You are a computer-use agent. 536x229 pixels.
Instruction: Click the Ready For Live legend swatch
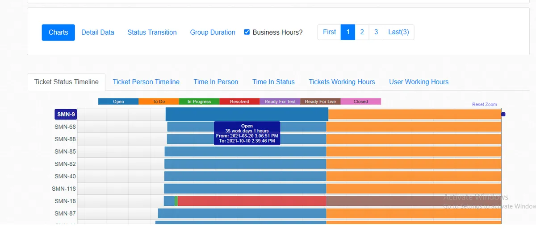(x=320, y=102)
